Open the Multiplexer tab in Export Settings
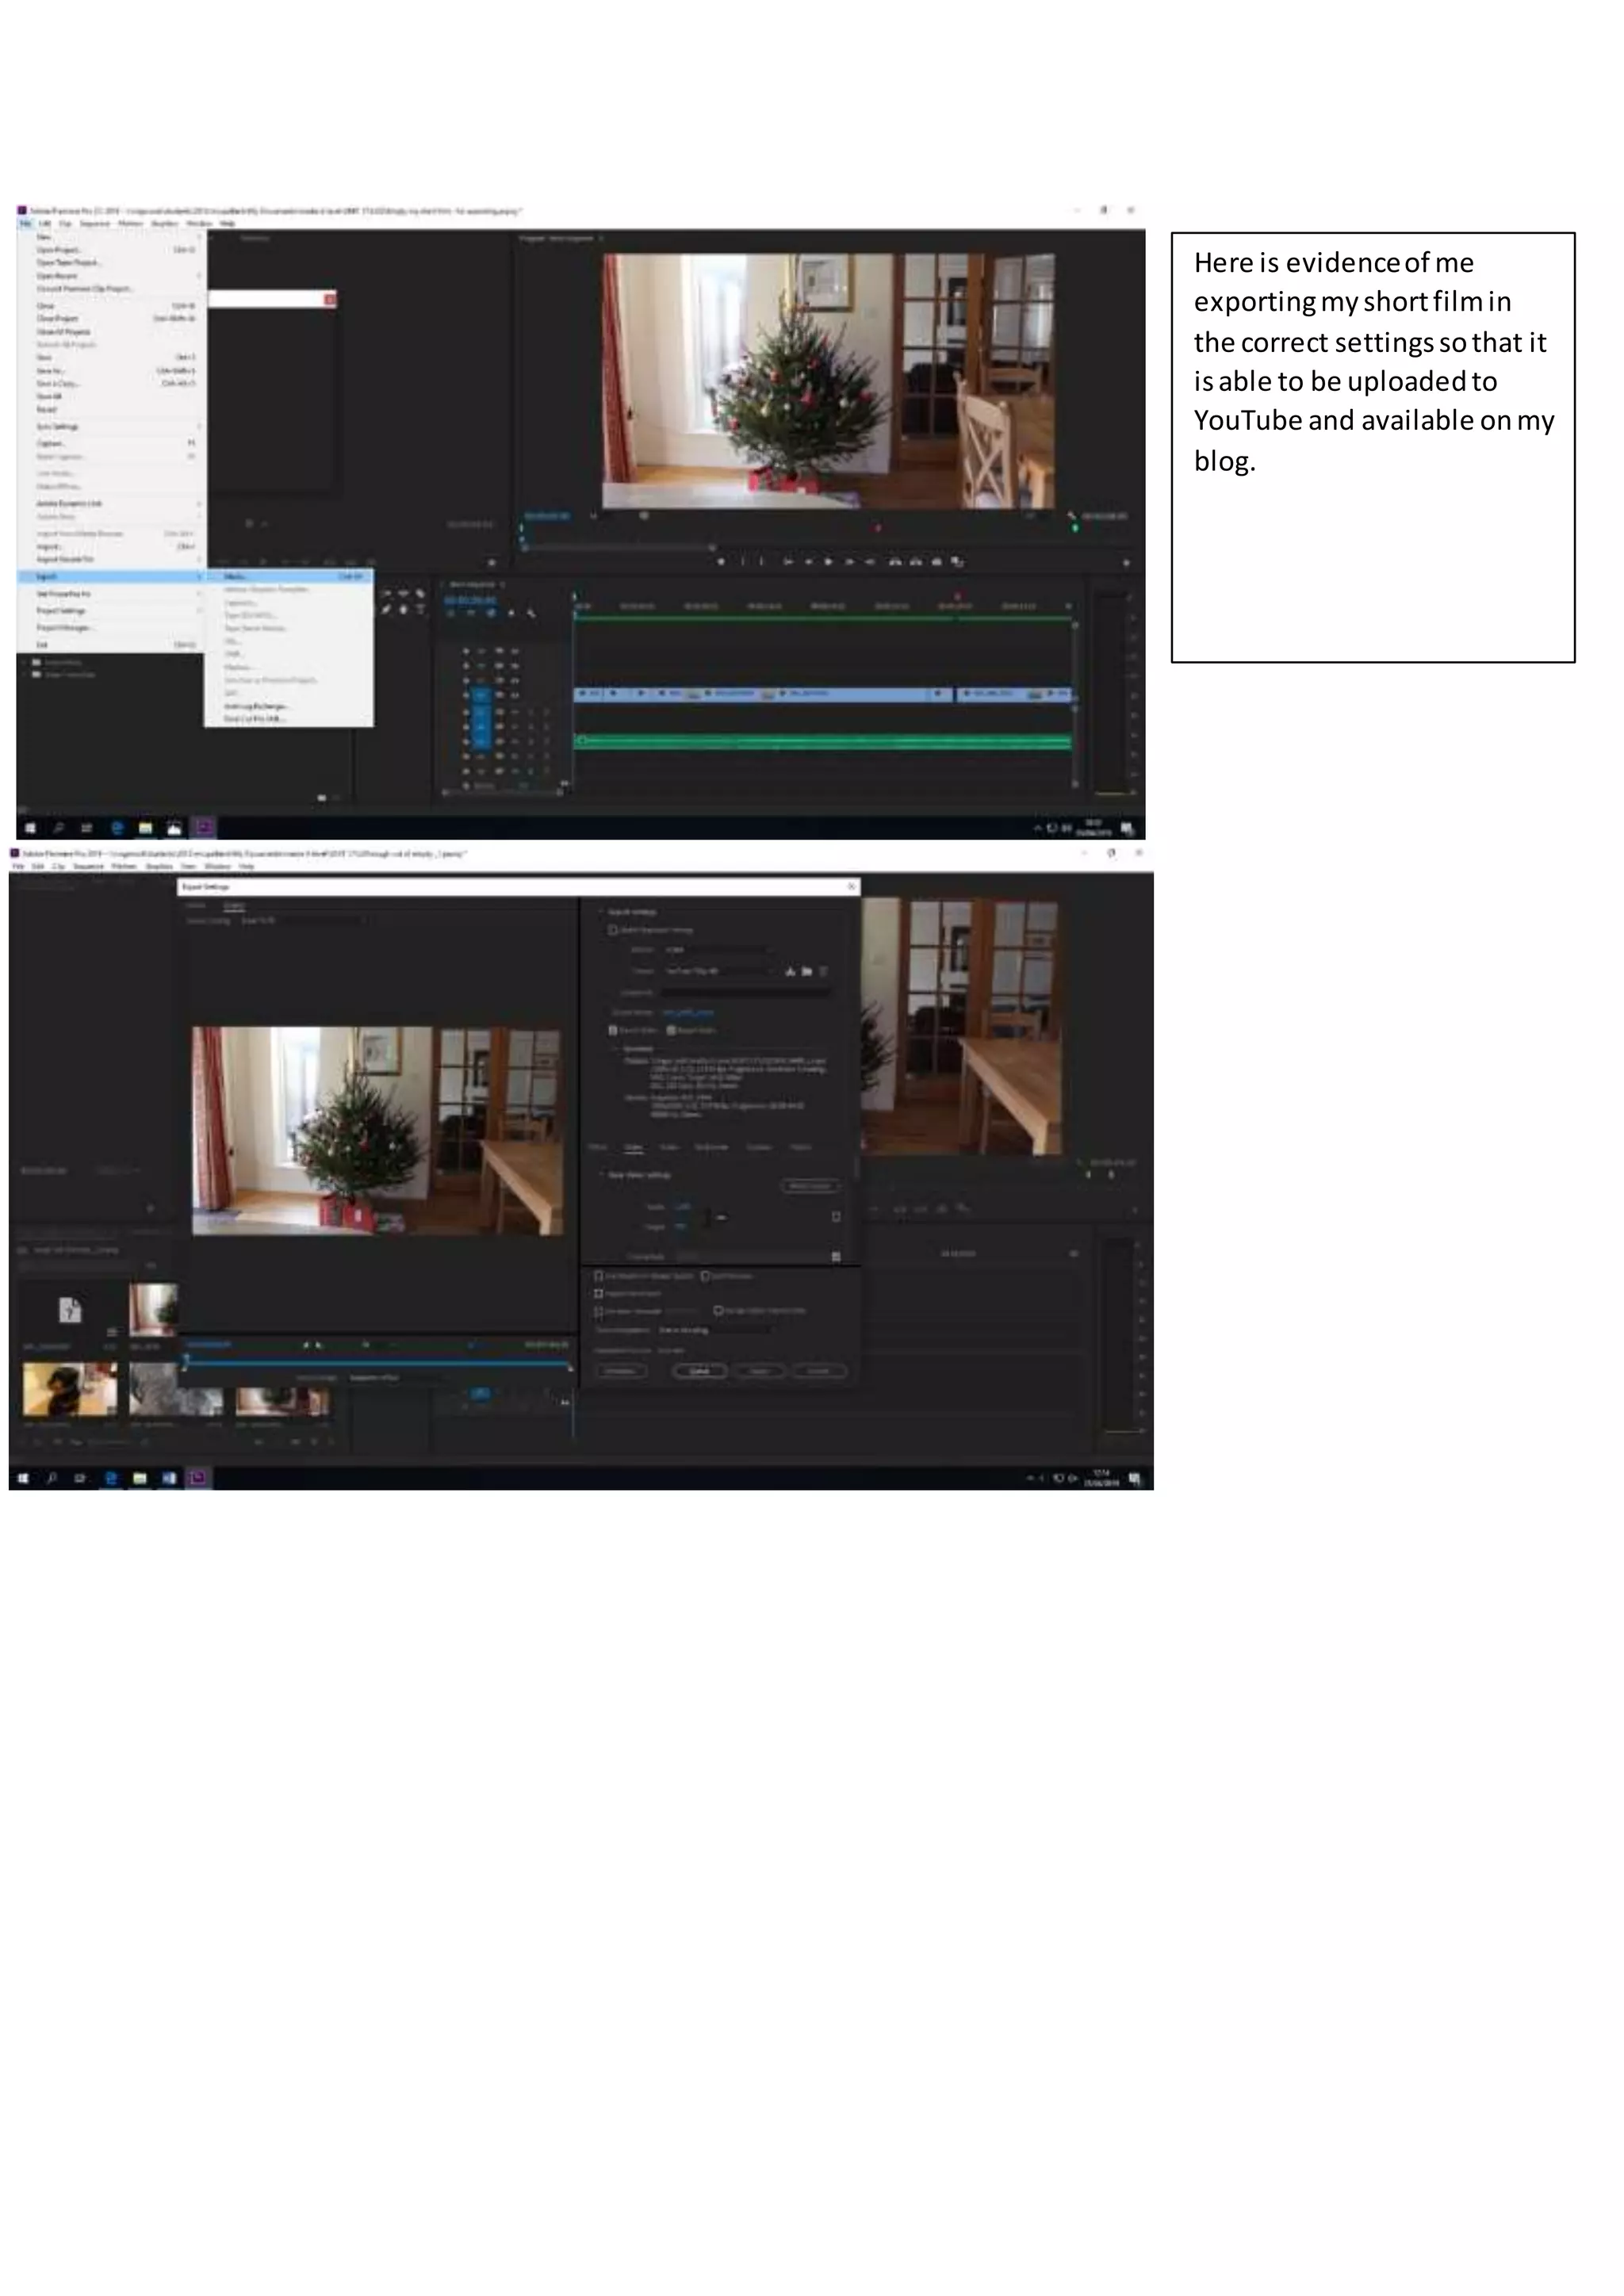The image size is (1624, 2296). 711,1147
